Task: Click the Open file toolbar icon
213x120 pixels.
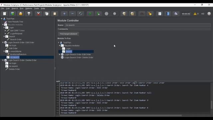Action: coord(21,14)
